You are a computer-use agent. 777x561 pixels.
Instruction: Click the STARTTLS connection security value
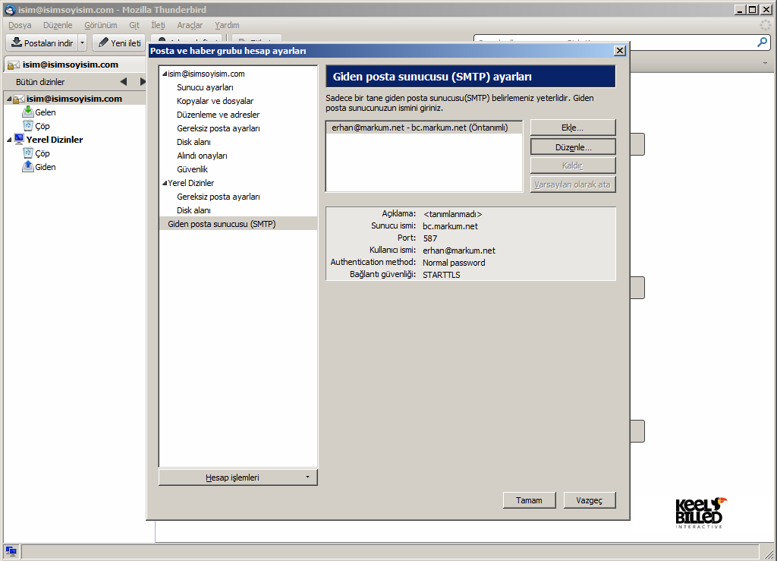(442, 275)
